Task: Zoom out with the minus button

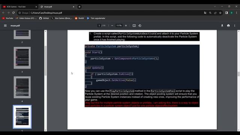Action: pyautogui.click(x=112, y=25)
